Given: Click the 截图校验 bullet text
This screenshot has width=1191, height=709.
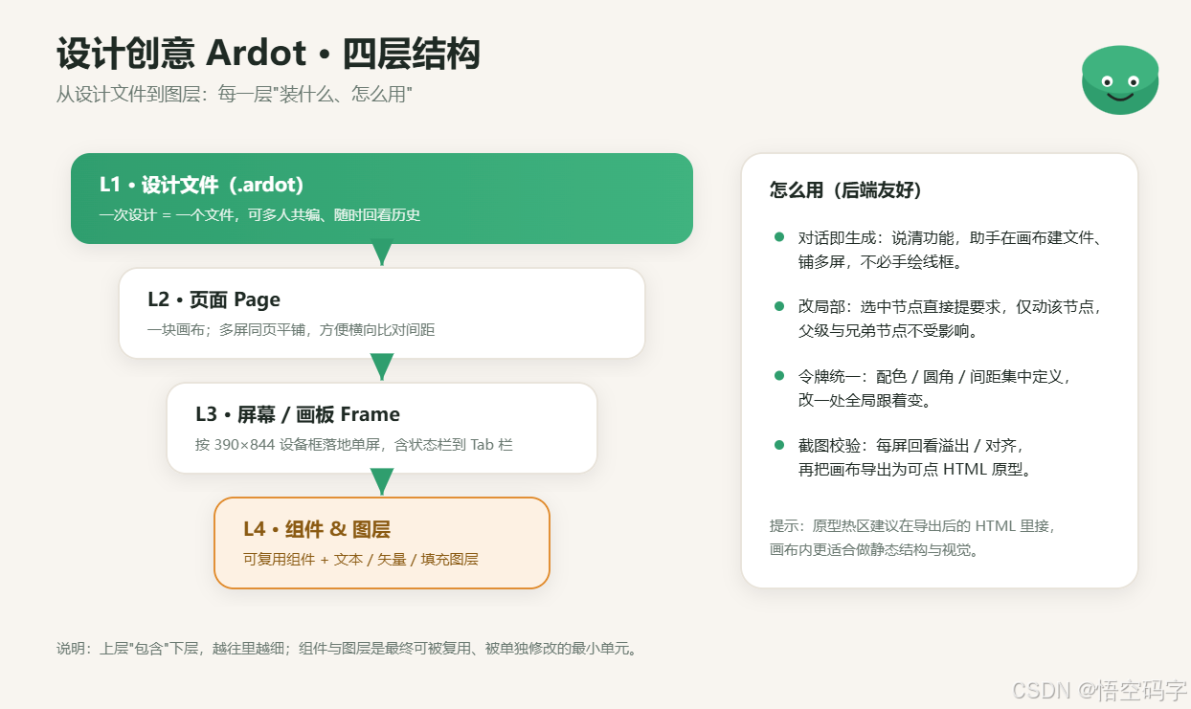Looking at the screenshot, I should (915, 457).
